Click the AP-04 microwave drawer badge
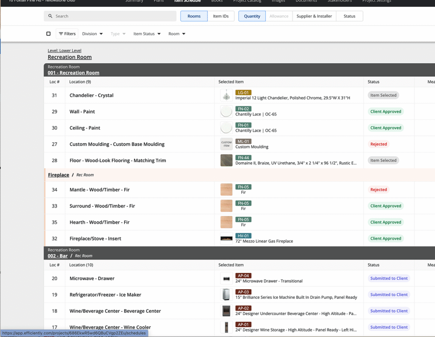 point(243,276)
